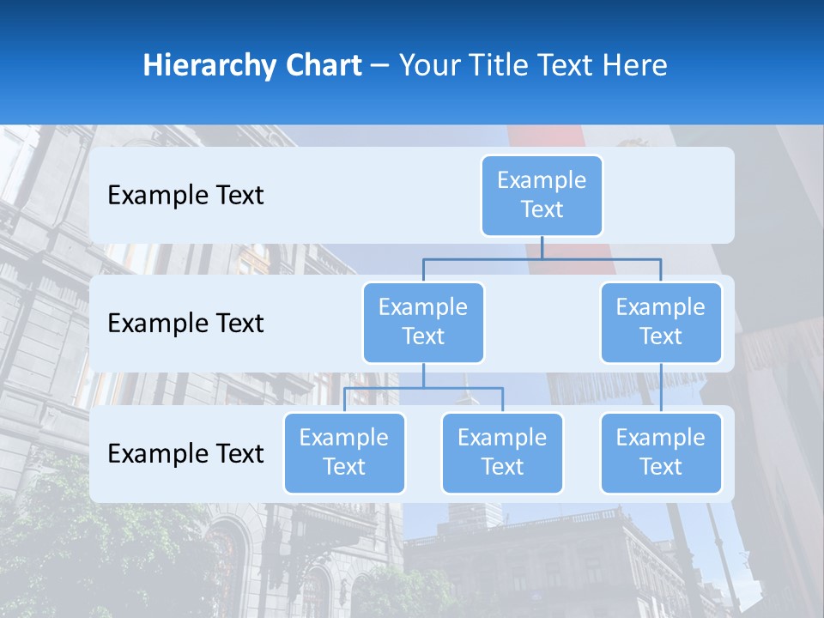The width and height of the screenshot is (824, 618).
Task: Click the 'Your Title Text Here' title portion
Action: pyautogui.click(x=533, y=65)
